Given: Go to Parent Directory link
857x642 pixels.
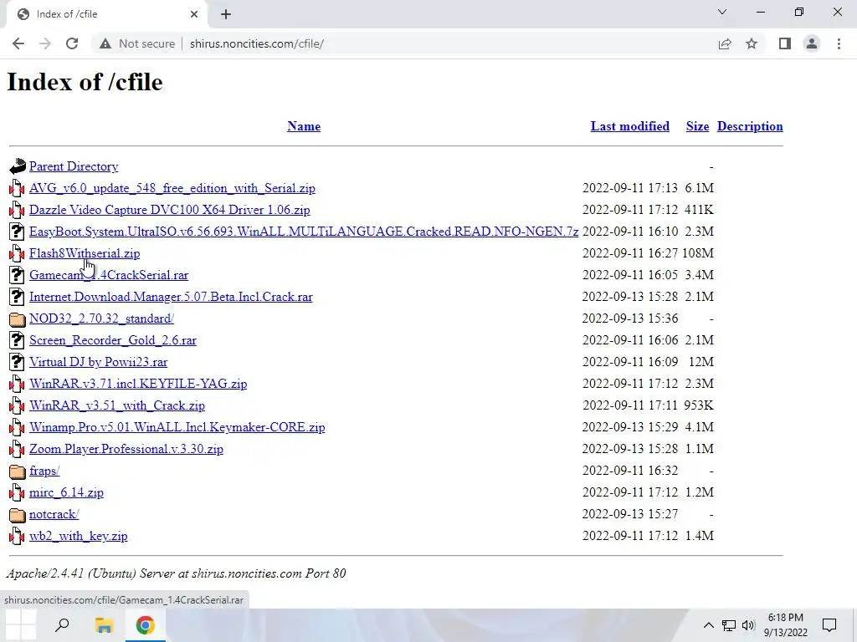Looking at the screenshot, I should click(x=74, y=166).
